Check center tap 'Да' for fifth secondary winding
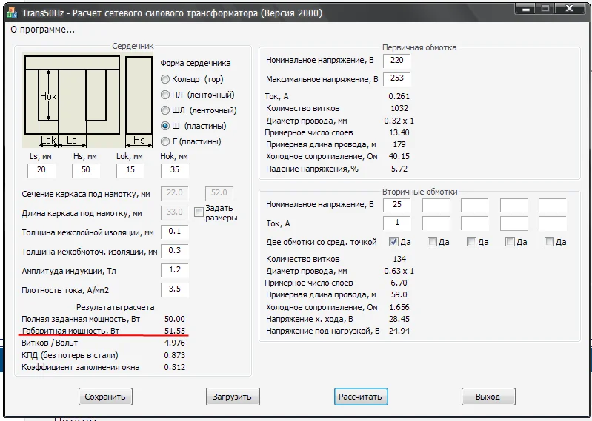This screenshot has width=592, height=421. [549, 242]
